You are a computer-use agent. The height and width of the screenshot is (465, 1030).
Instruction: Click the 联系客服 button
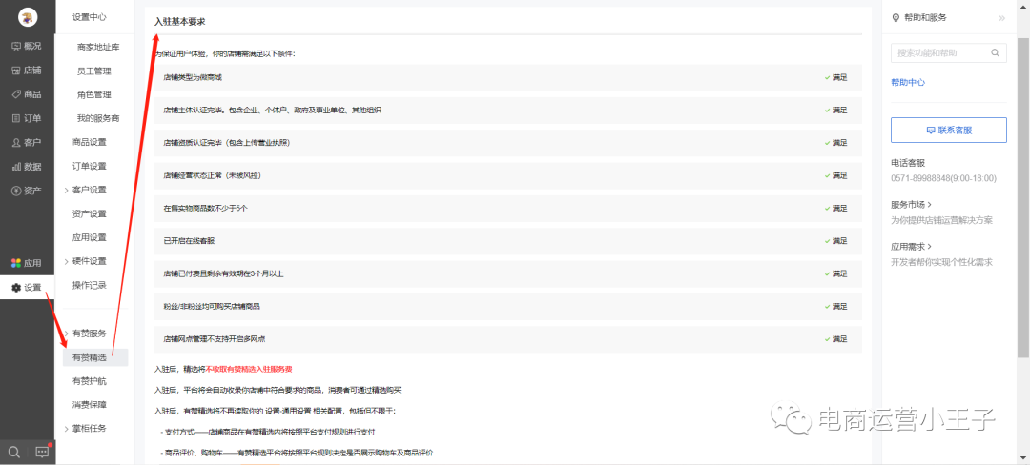click(948, 130)
